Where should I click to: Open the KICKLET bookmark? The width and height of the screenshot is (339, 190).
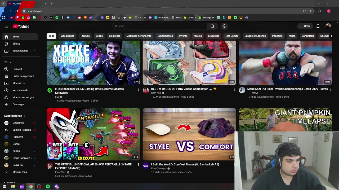tap(140, 18)
